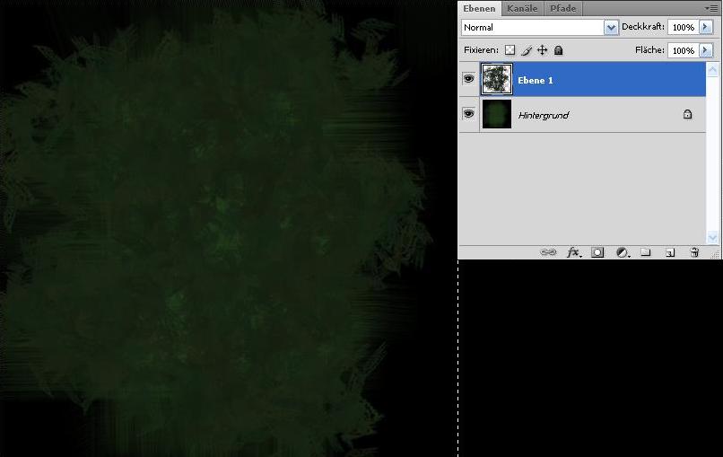Open the Normal blend mode dropdown

[x=539, y=27]
